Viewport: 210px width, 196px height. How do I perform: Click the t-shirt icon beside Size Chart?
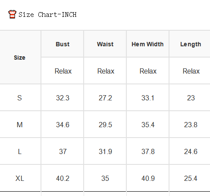tap(12, 14)
